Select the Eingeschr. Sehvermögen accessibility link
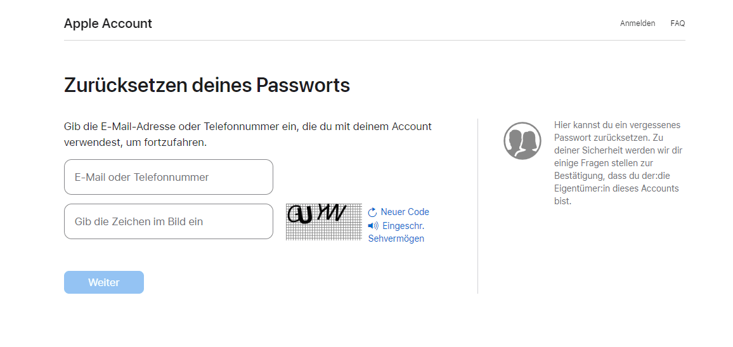The image size is (733, 347). point(403,226)
